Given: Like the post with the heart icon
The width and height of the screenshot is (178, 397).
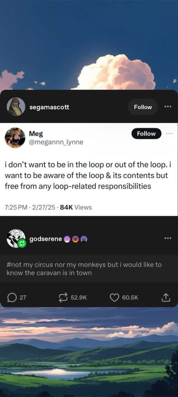Looking at the screenshot, I should coord(114,298).
